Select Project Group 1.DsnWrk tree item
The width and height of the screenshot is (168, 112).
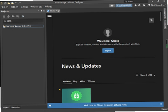(x=23, y=26)
